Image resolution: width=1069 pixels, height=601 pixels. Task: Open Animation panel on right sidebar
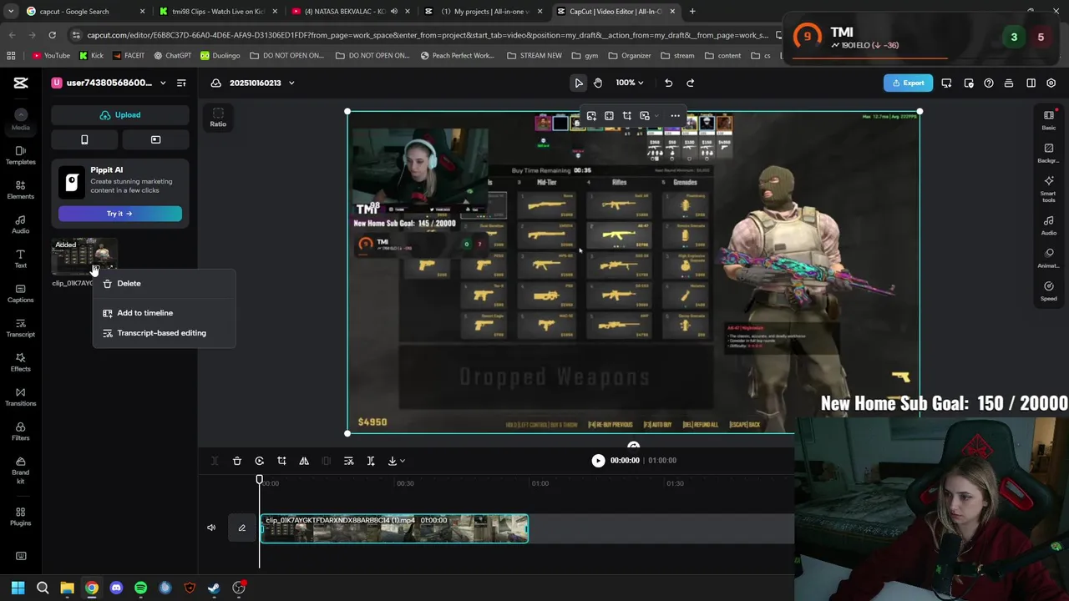1049,257
